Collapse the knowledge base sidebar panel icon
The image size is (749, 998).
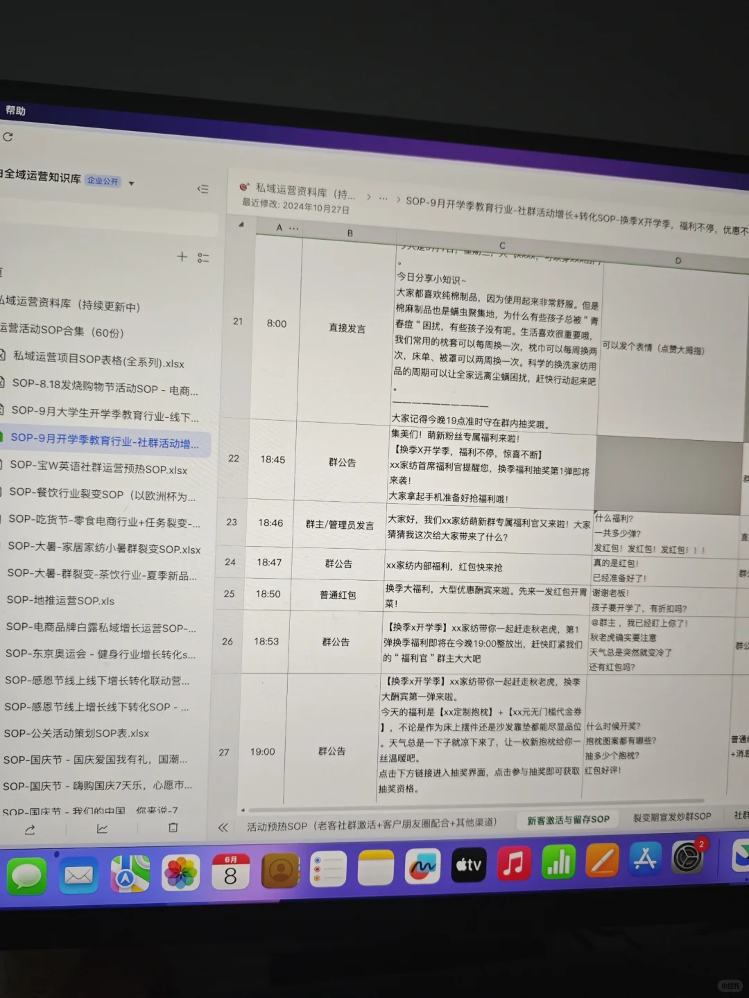pyautogui.click(x=203, y=189)
